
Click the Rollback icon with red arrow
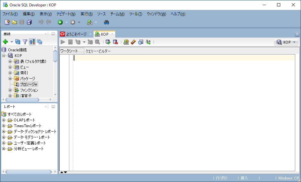pos(115,42)
